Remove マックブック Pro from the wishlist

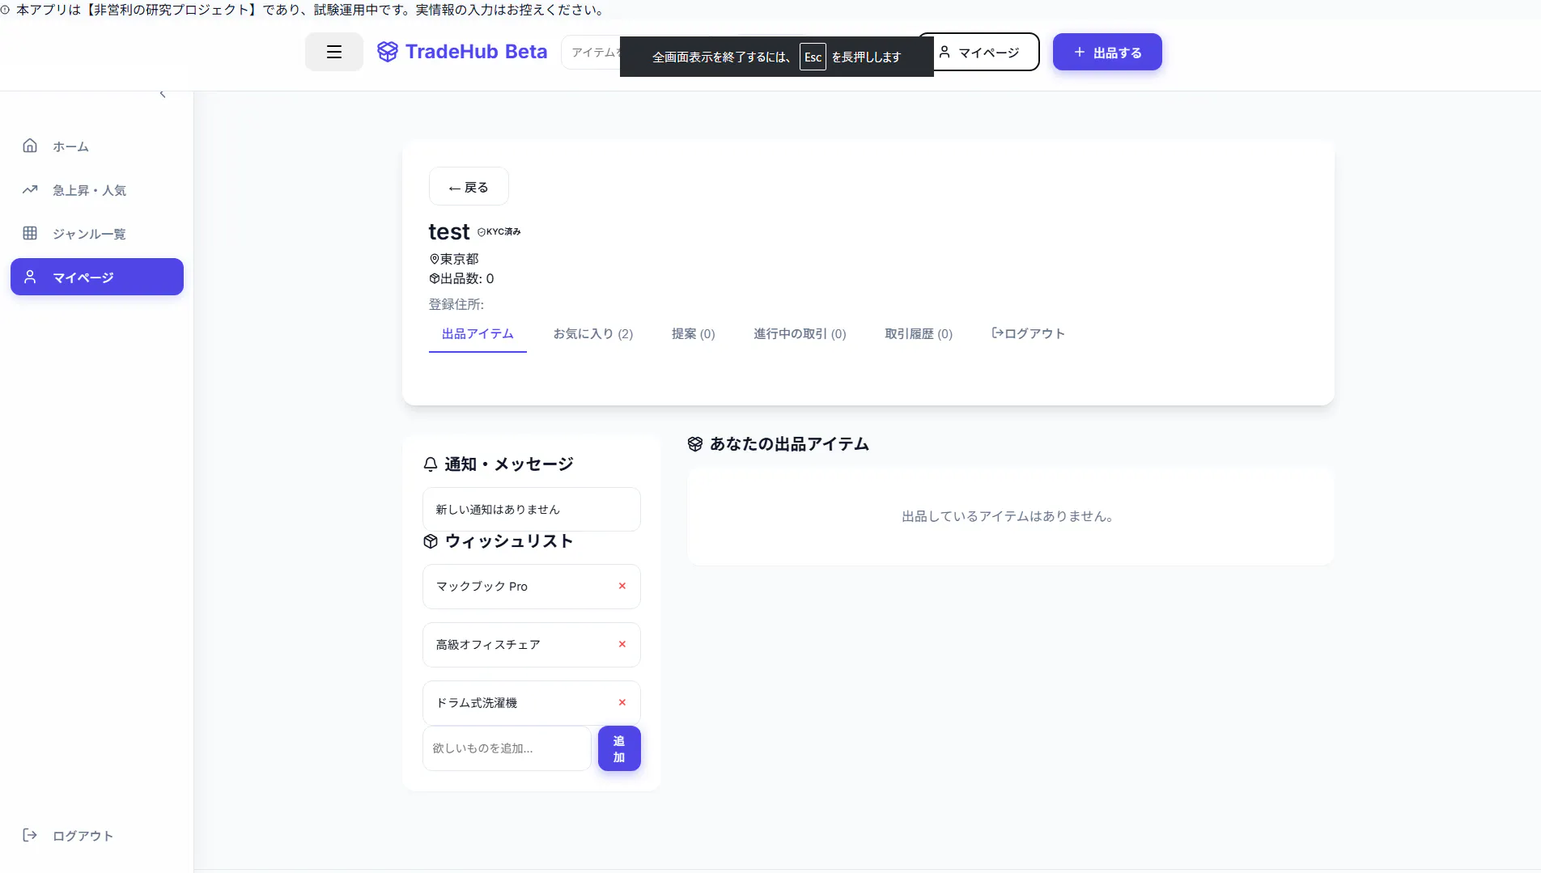pos(622,586)
